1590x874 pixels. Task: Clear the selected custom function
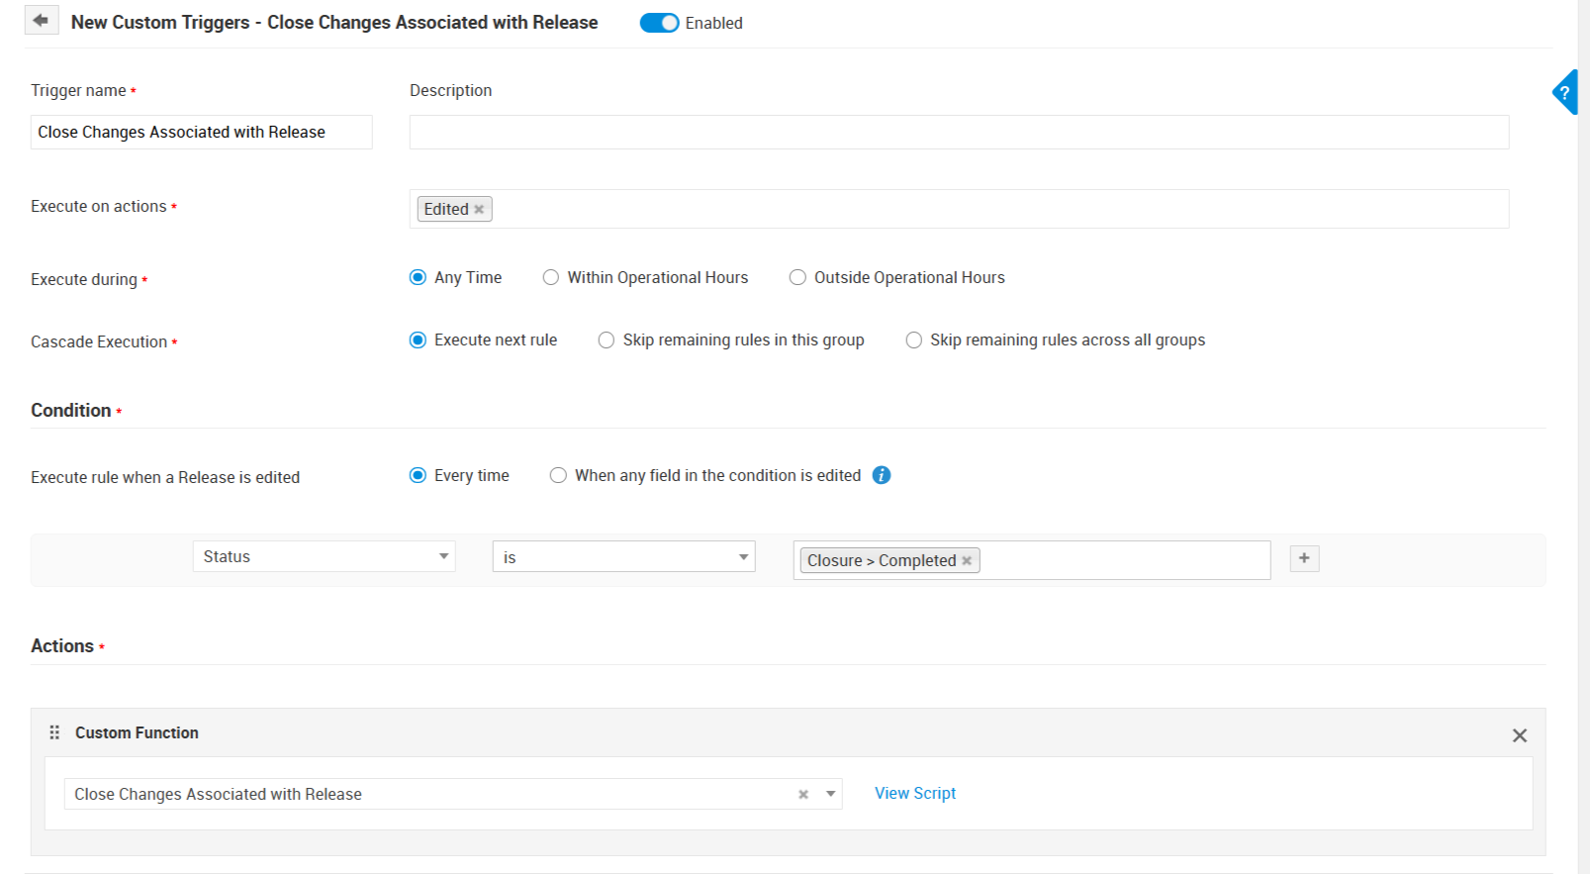(x=803, y=794)
